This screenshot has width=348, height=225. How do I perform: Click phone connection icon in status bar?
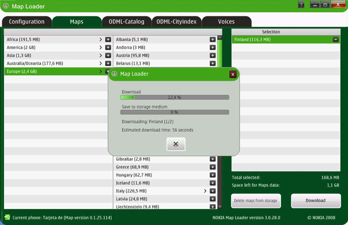point(7,217)
